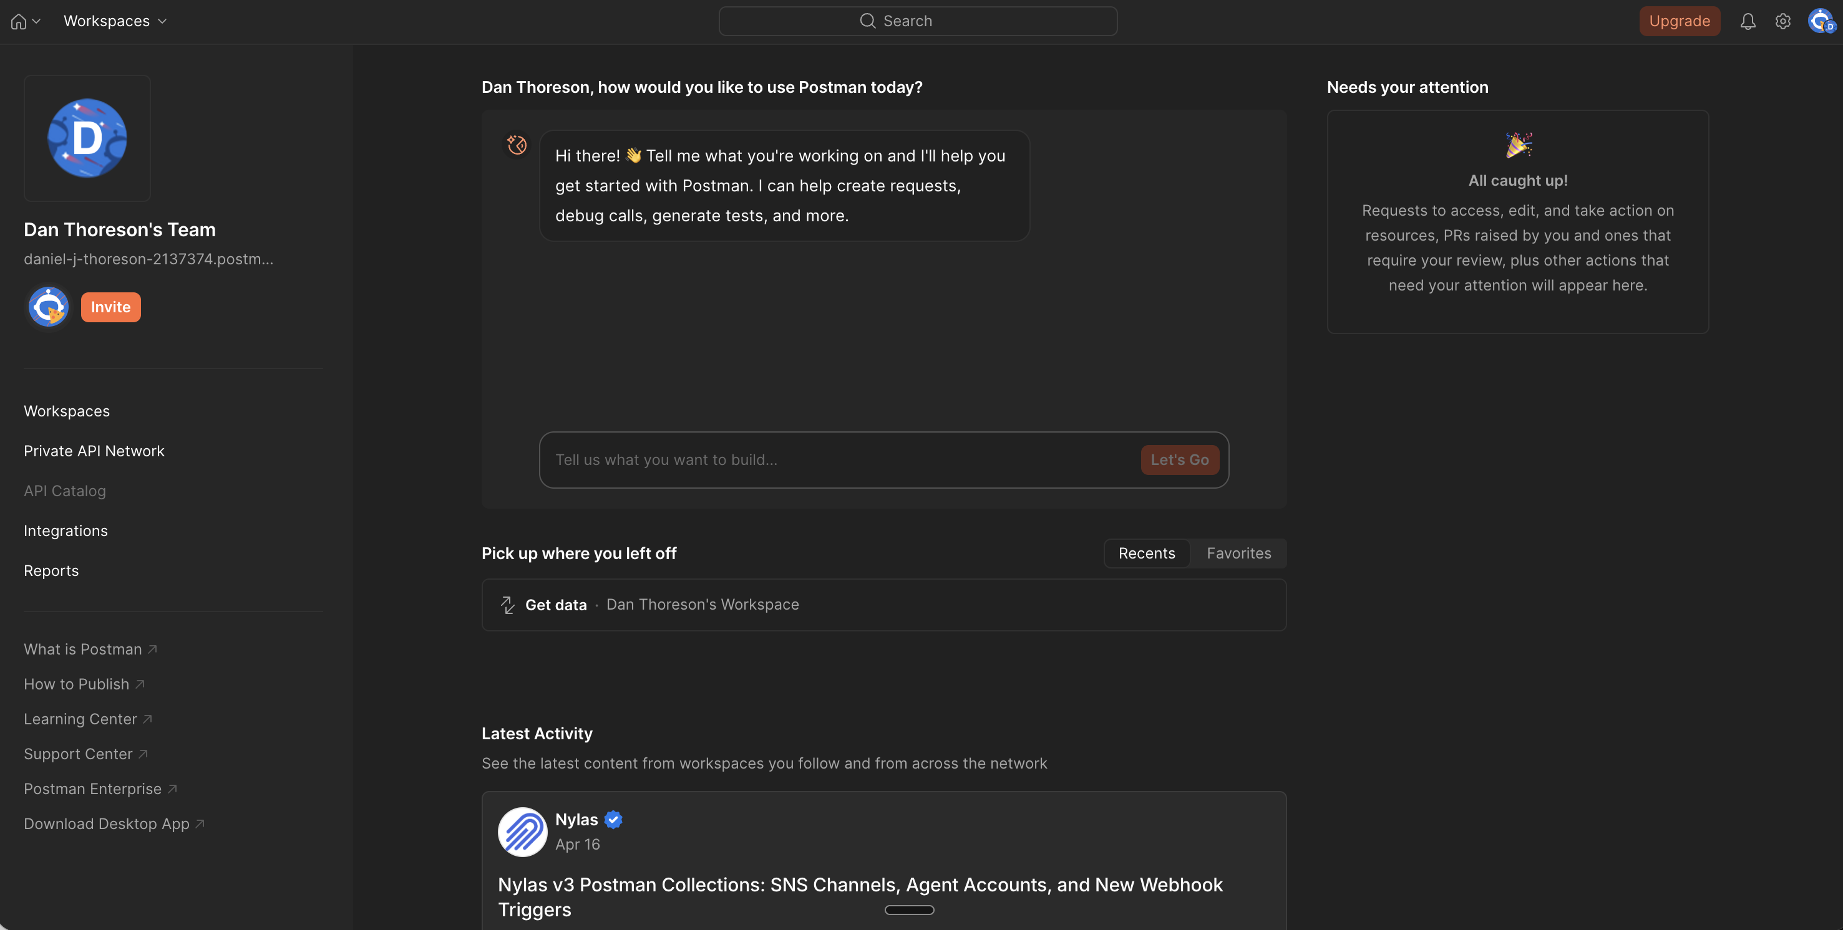Screen dimensions: 1843x930
Task: Expand the Home chevron menu
Action: pos(37,21)
